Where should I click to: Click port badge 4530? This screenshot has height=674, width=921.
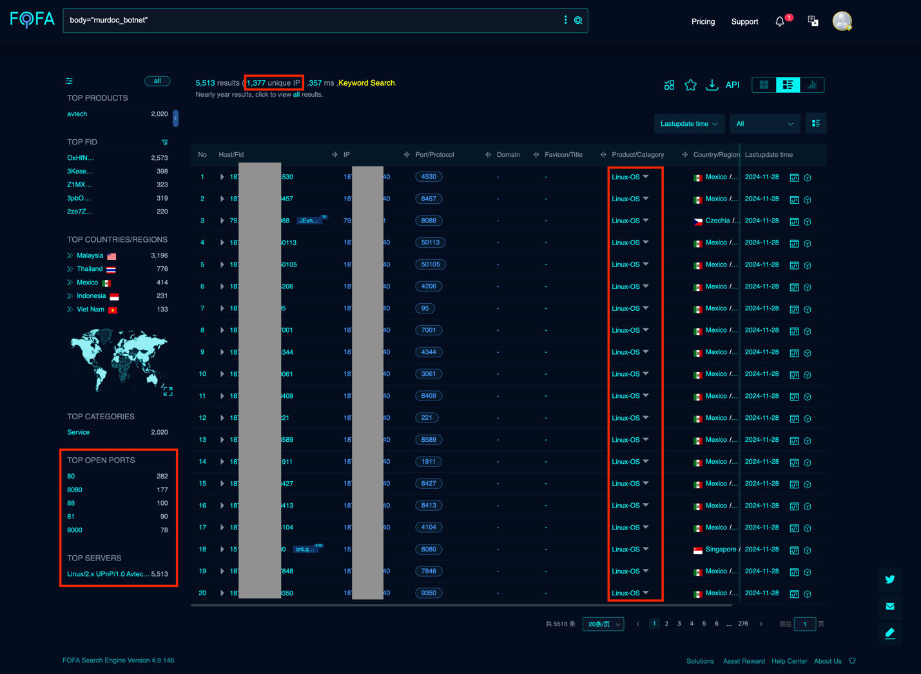pyautogui.click(x=429, y=177)
